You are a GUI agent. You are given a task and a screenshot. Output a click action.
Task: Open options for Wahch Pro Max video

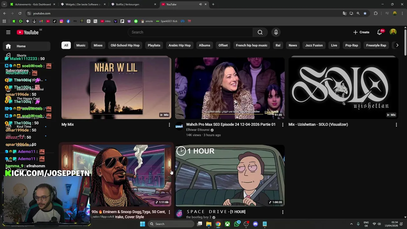(283, 125)
